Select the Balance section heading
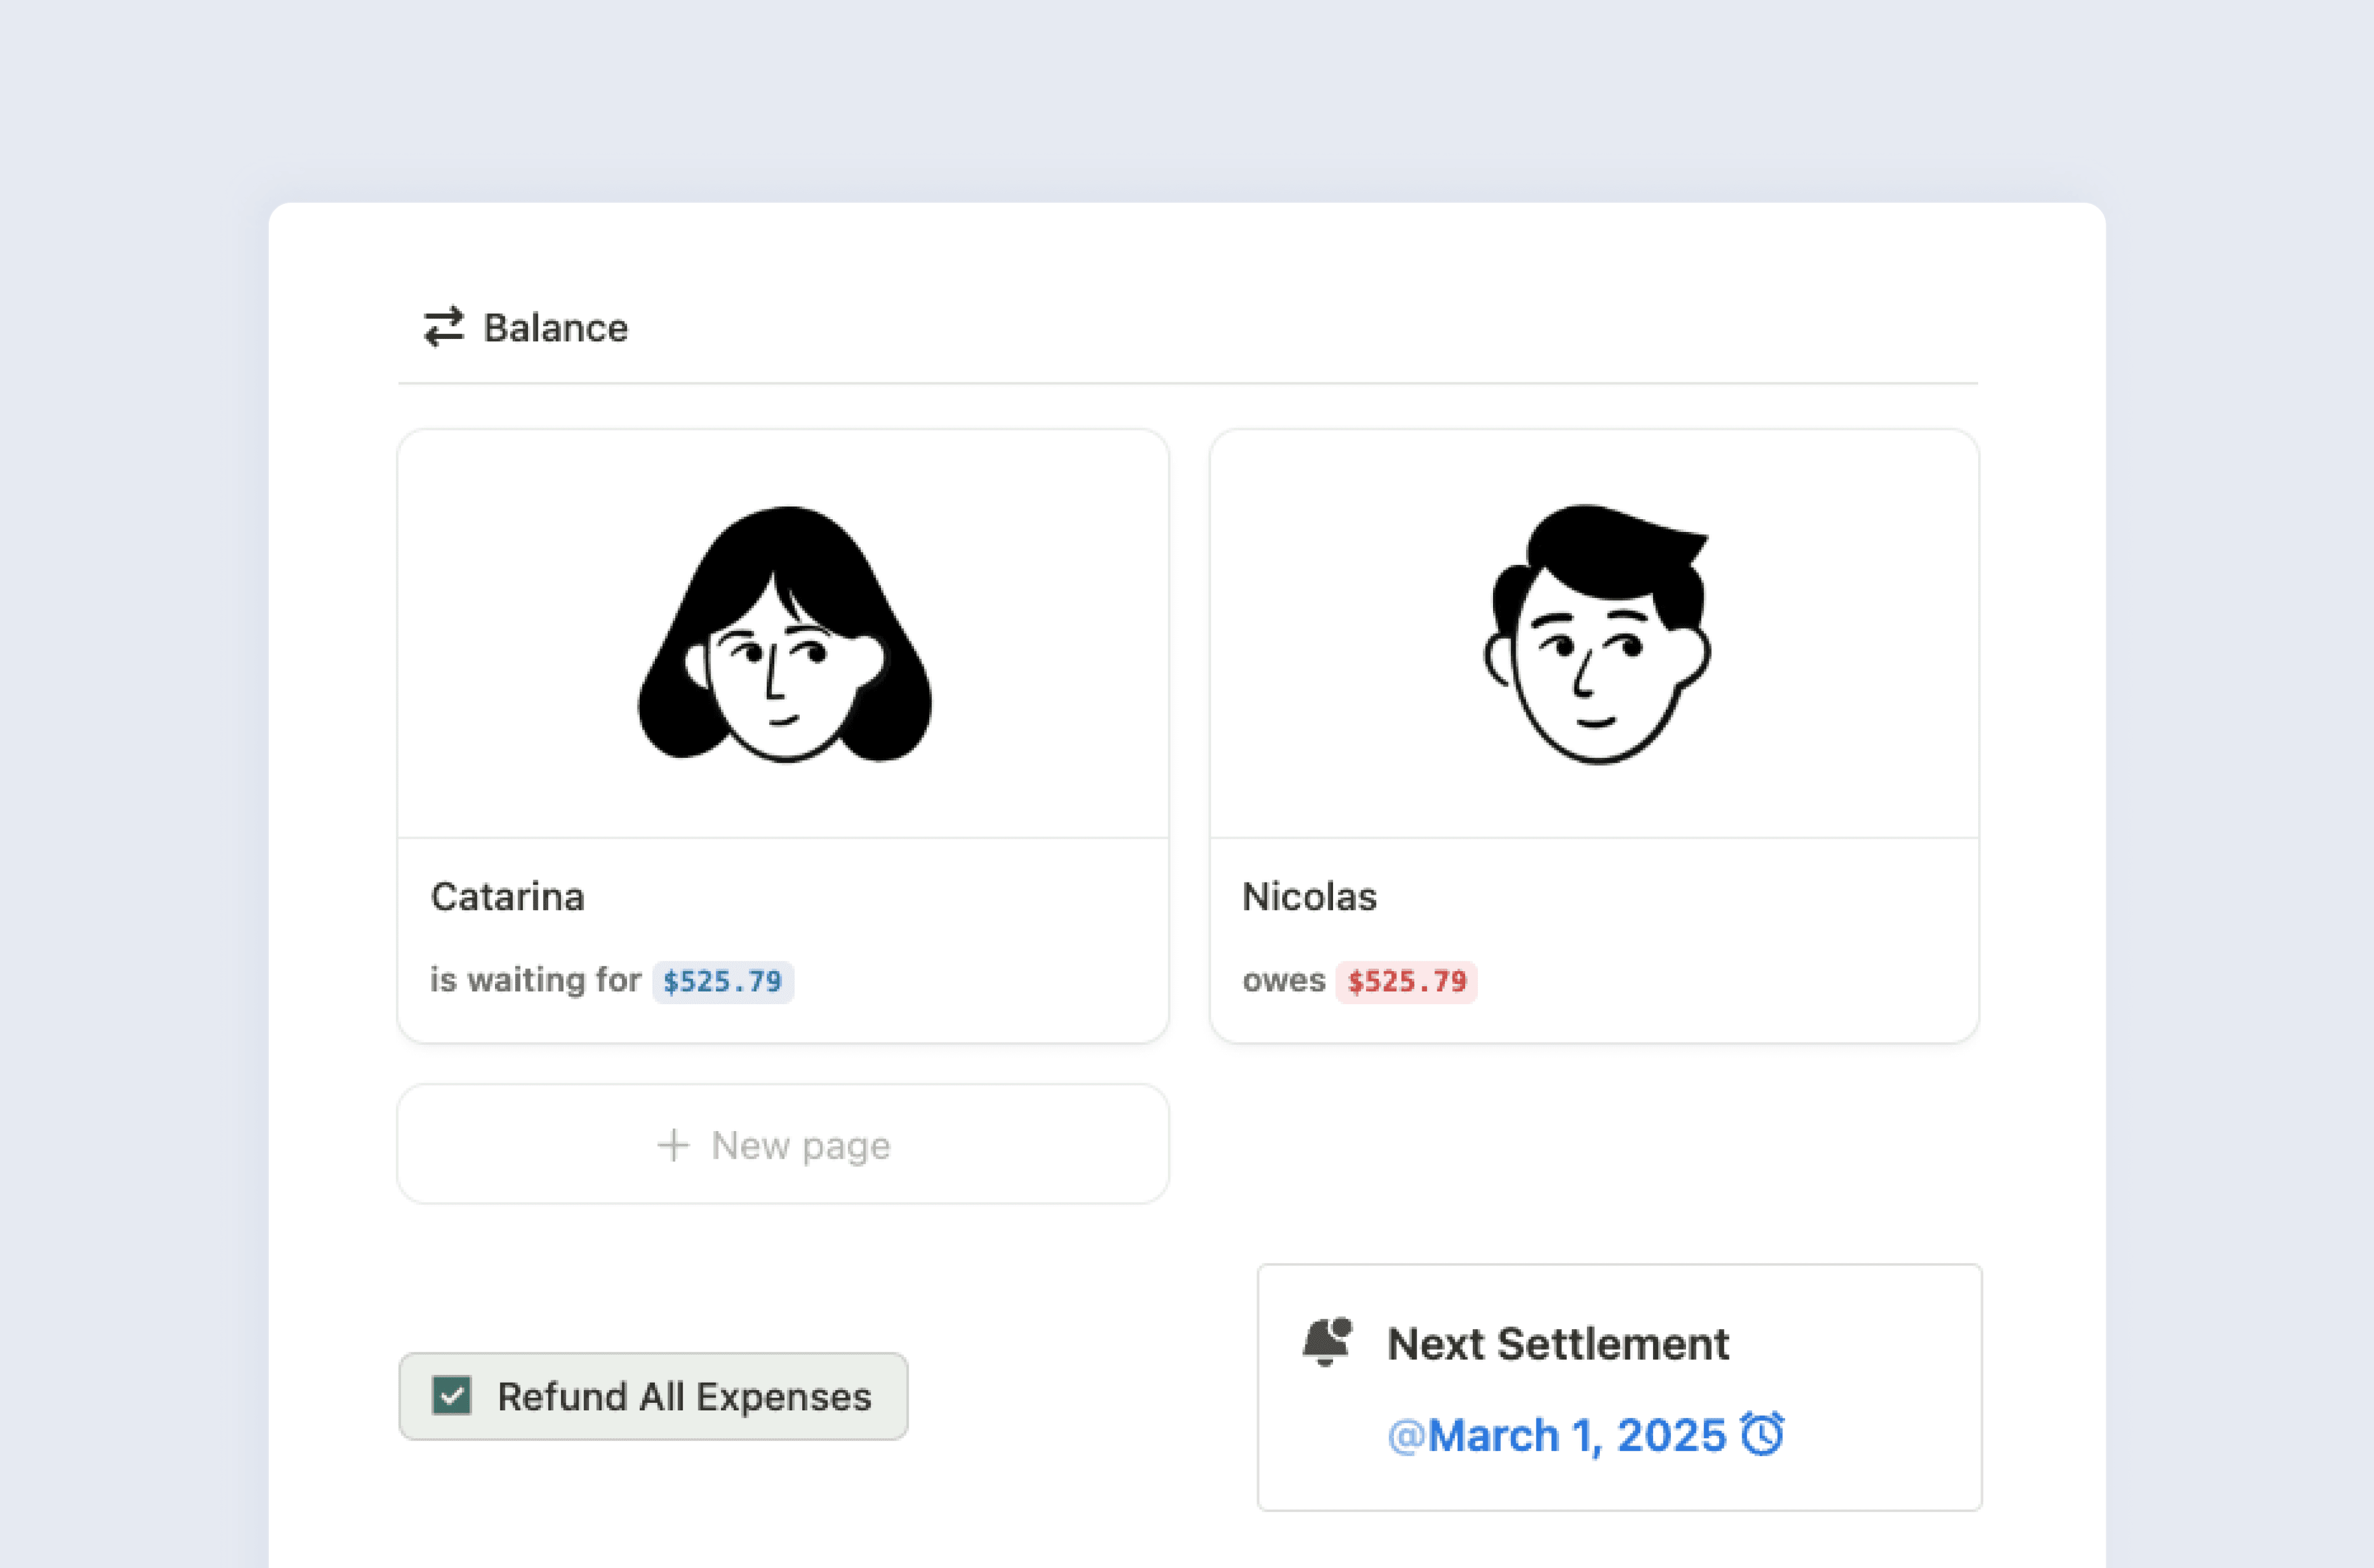The width and height of the screenshot is (2374, 1568). click(555, 326)
